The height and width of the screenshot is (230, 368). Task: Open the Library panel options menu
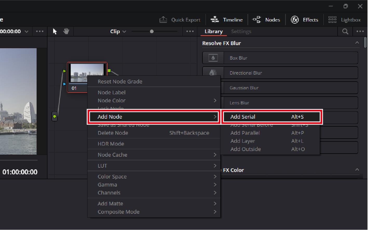click(x=360, y=31)
